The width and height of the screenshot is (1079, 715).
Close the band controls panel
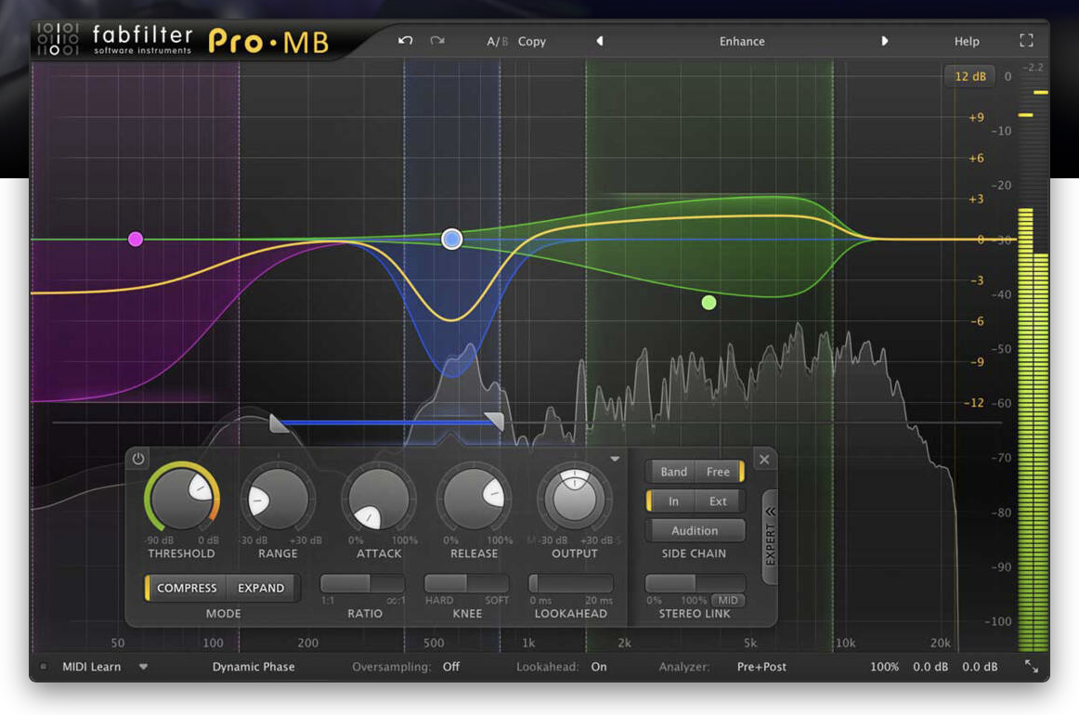pos(764,459)
